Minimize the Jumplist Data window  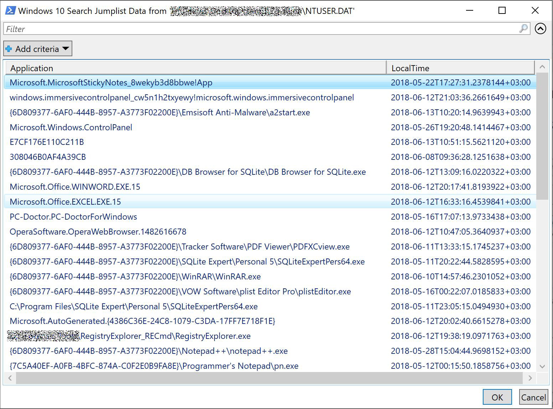[x=470, y=11]
